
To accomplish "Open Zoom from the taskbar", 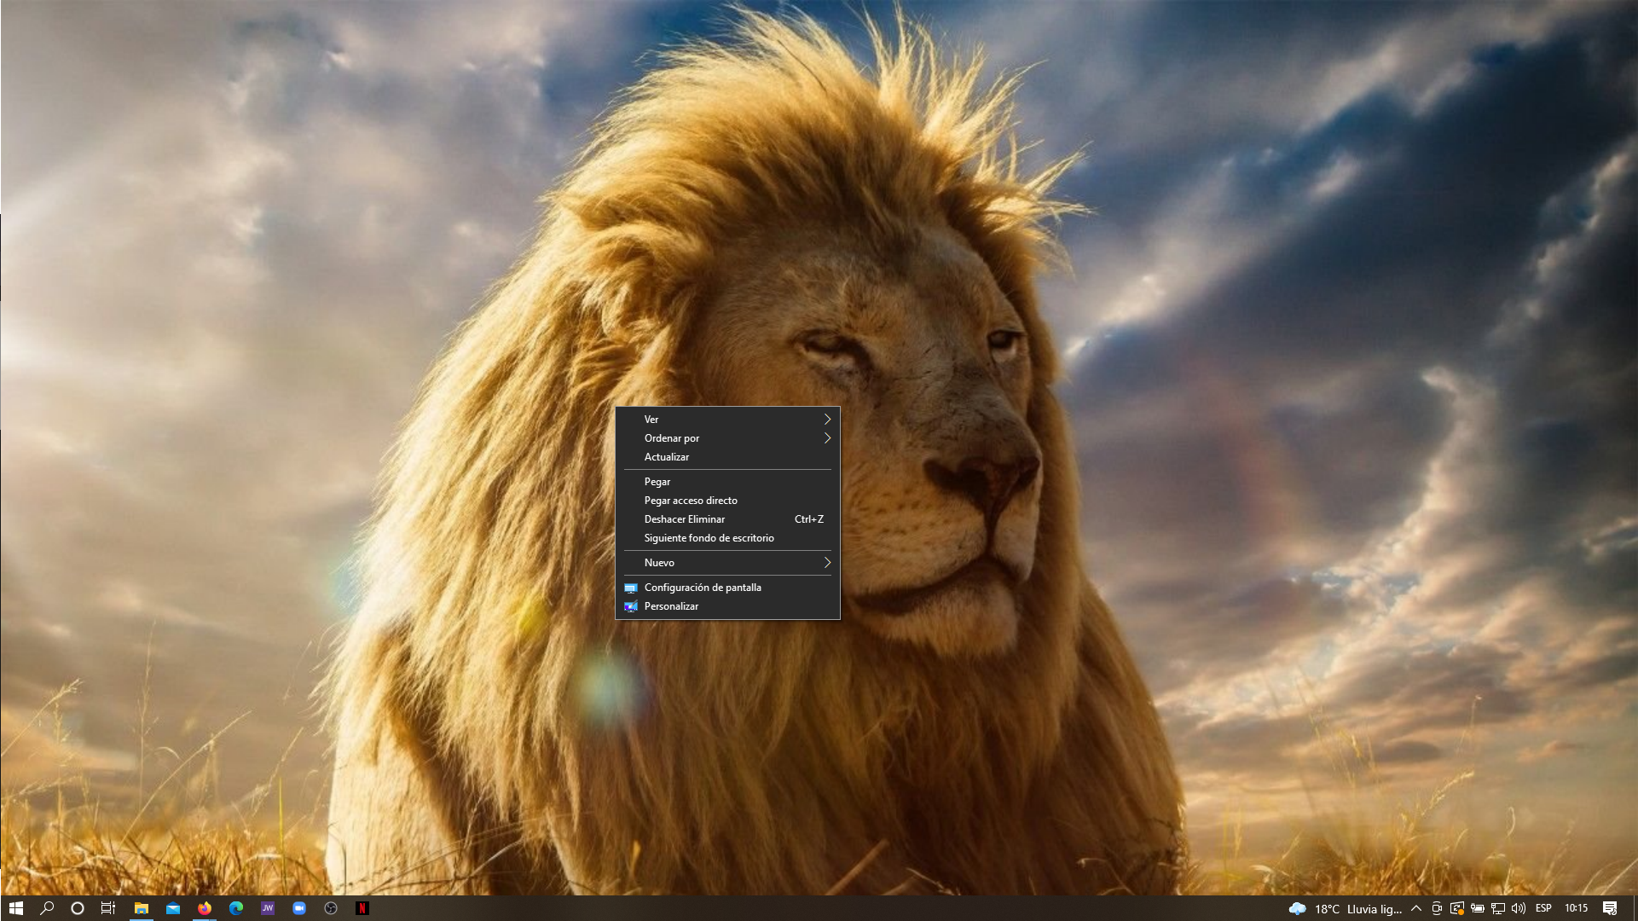I will [299, 908].
